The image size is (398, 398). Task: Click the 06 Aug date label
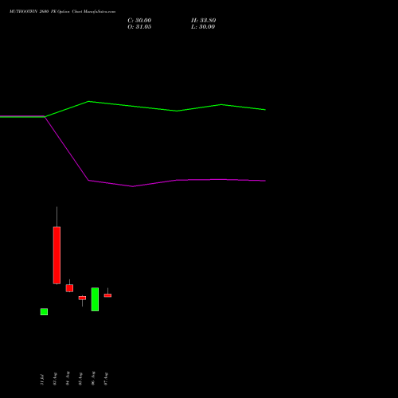pos(93,378)
